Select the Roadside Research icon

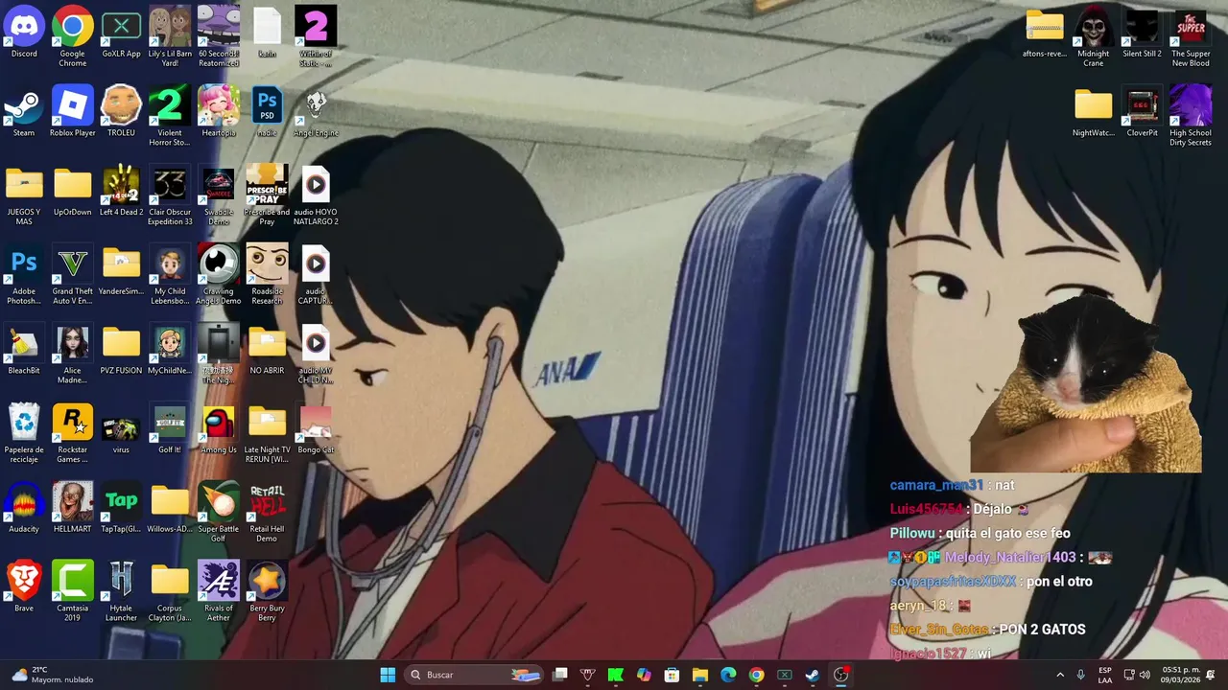(267, 275)
